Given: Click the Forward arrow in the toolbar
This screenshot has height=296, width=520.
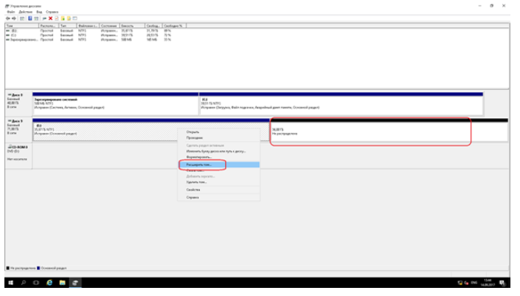Looking at the screenshot, I should [13, 17].
